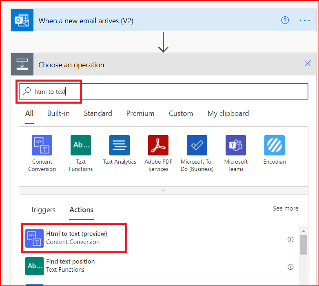Click the help icon on email trigger
319x286 pixels.
285,20
